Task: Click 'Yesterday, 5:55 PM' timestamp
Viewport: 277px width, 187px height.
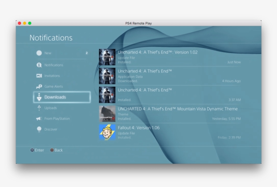Action: tap(226, 119)
